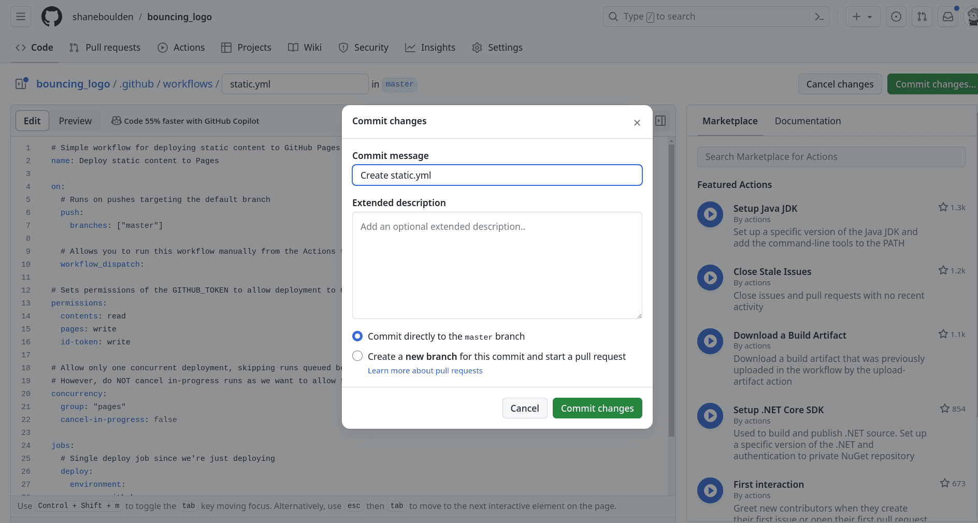This screenshot has width=978, height=523.
Task: Star the Close Stale Issues action
Action: 943,270
